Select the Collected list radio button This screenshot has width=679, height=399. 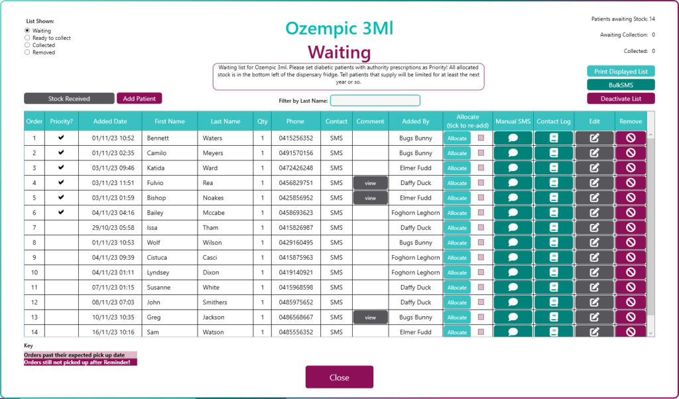pos(27,45)
